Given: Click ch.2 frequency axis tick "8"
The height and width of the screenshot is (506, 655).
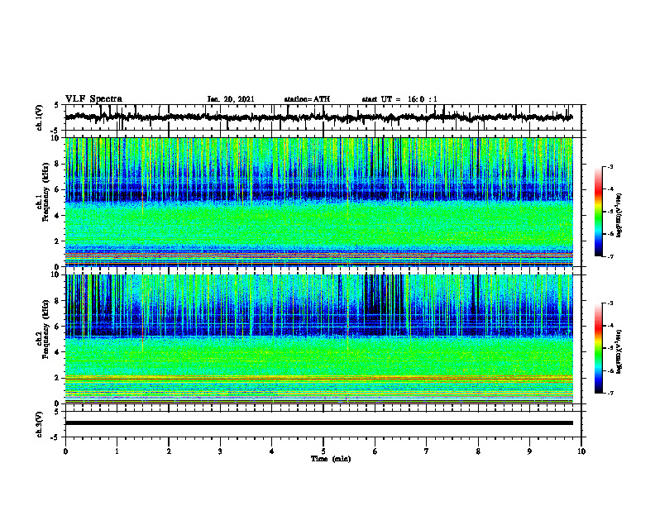Looking at the screenshot, I should coord(58,301).
